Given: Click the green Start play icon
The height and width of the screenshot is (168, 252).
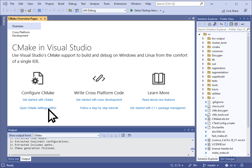Looking at the screenshot, I should (132, 10).
